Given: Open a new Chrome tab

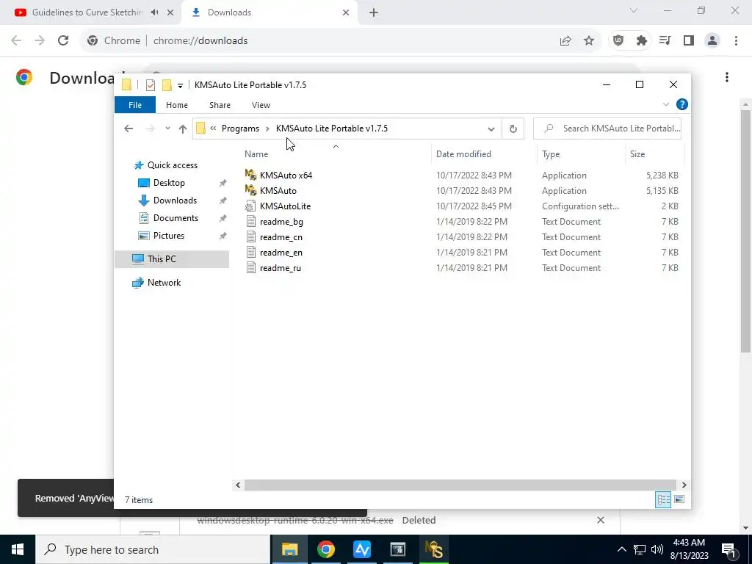Looking at the screenshot, I should pos(374,12).
